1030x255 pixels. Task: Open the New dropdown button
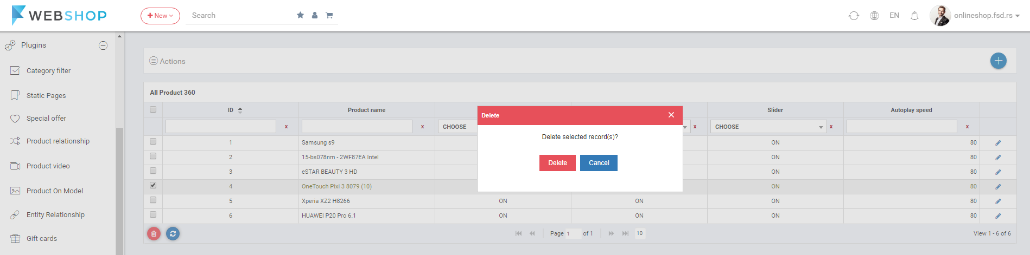coord(160,16)
